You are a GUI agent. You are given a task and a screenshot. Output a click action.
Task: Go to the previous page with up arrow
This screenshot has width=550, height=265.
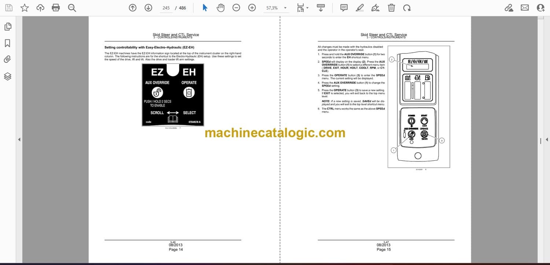[133, 8]
